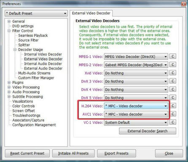The height and width of the screenshot is (162, 188).
Task: Click the Reset Current Preset button
Action: tap(27, 154)
